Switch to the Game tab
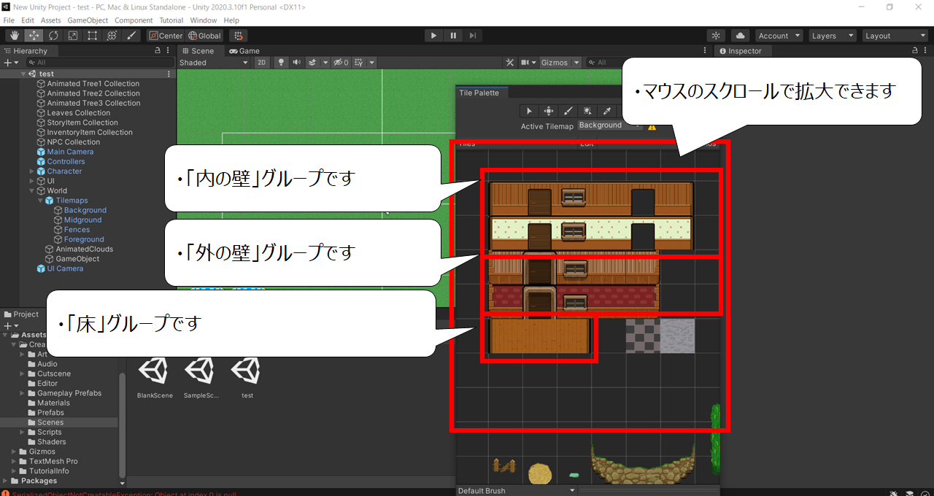 [244, 51]
